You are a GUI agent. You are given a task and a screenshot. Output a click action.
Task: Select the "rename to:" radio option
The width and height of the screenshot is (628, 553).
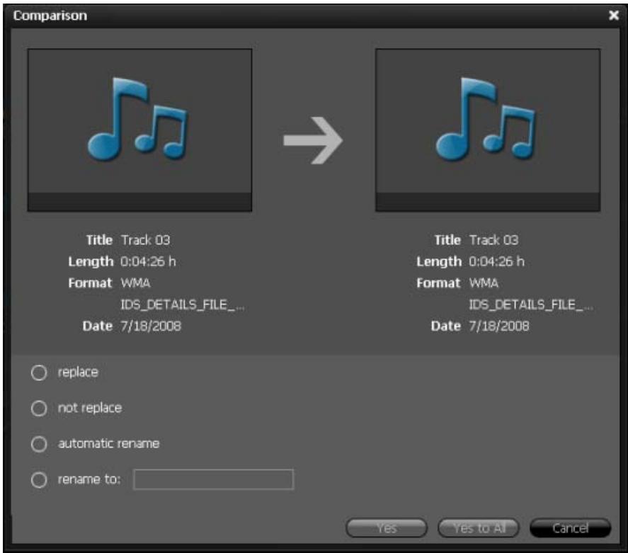[39, 479]
